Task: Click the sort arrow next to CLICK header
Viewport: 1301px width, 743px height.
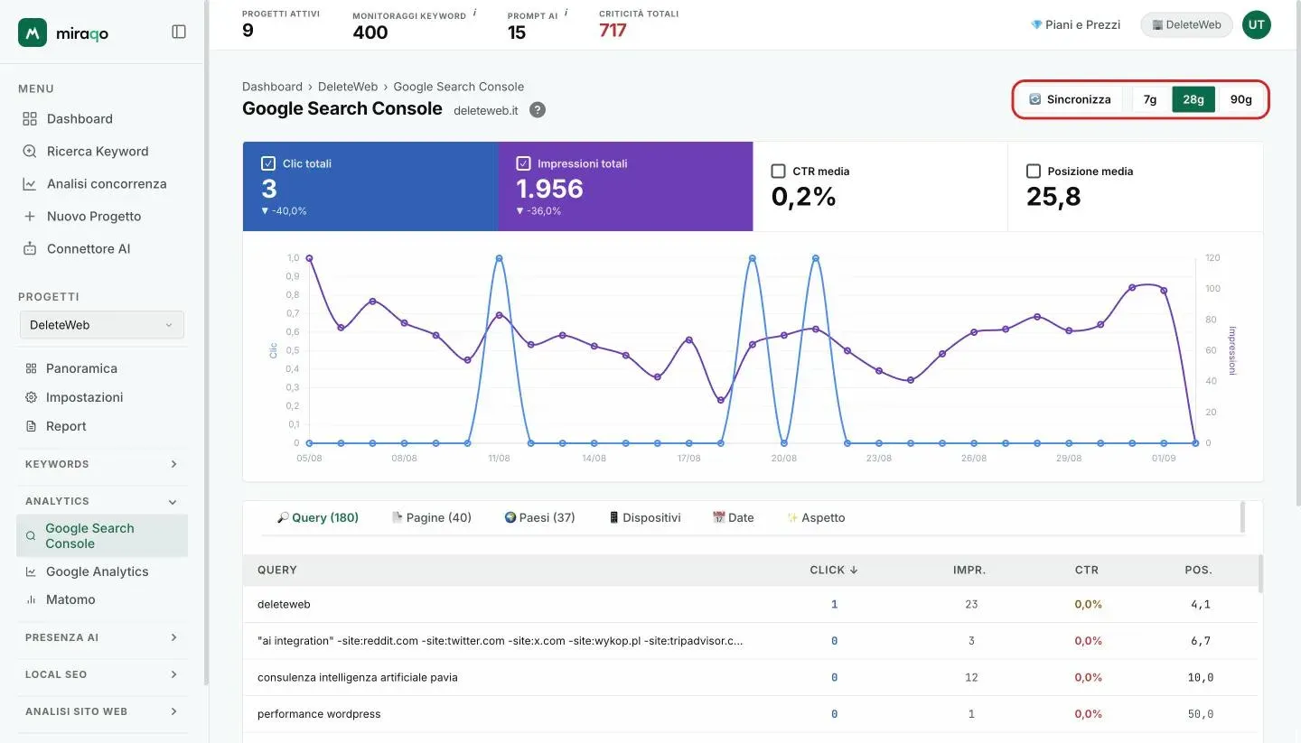Action: (x=854, y=571)
